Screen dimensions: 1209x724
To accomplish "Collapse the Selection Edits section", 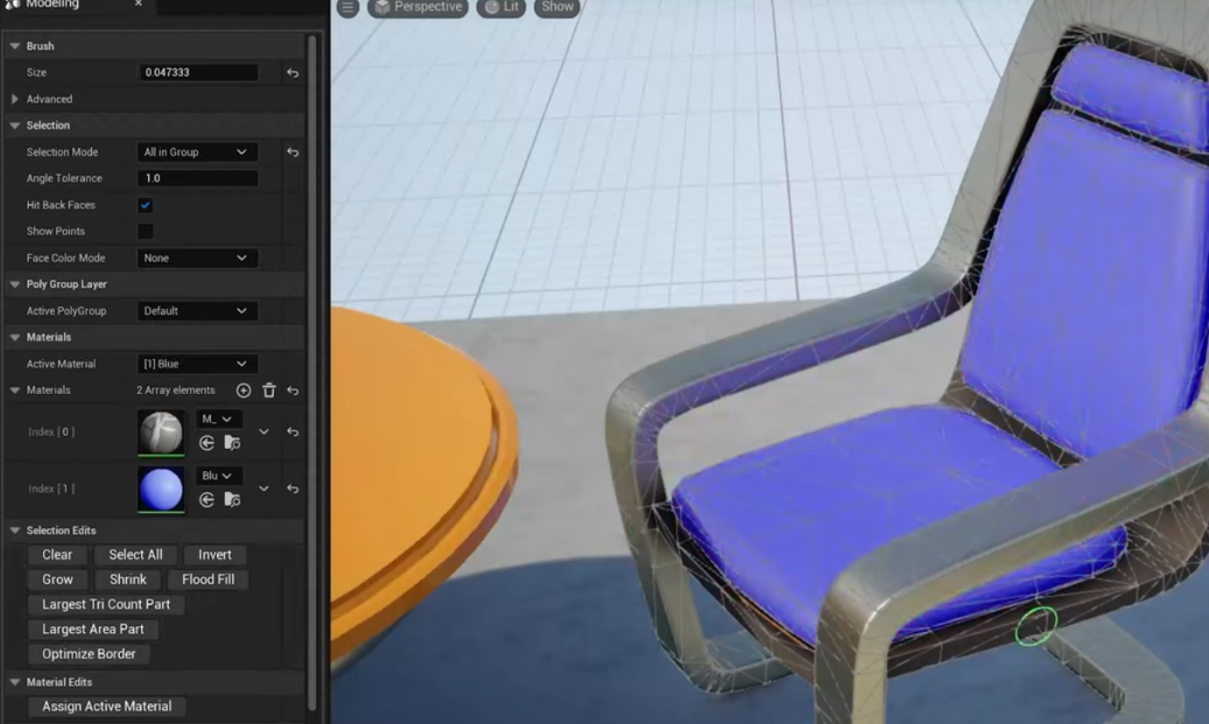I will 15,531.
